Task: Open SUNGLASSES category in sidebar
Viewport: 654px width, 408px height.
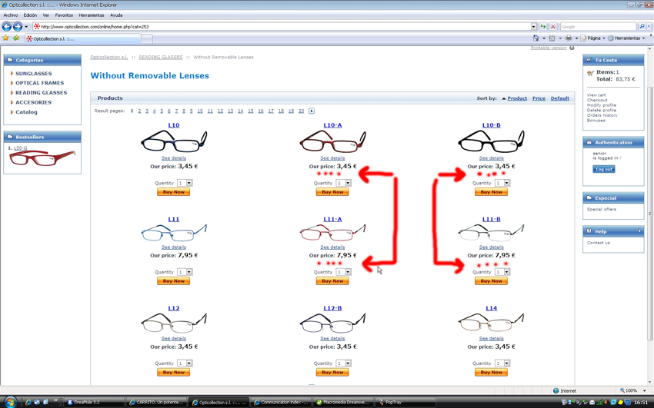Action: [x=33, y=73]
